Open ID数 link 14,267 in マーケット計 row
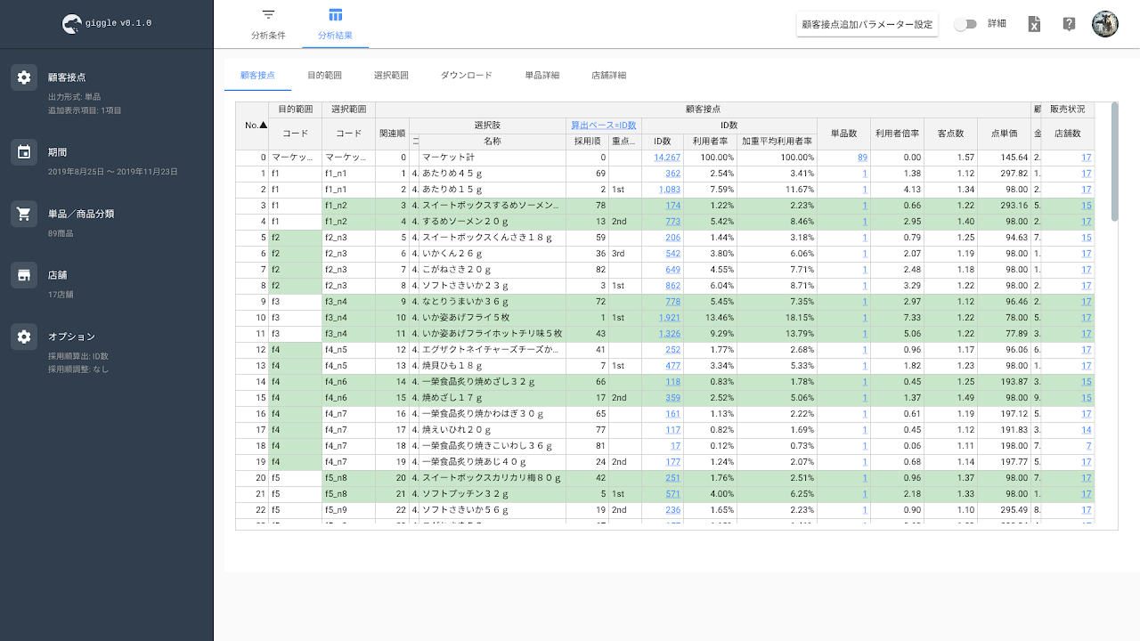 (667, 158)
